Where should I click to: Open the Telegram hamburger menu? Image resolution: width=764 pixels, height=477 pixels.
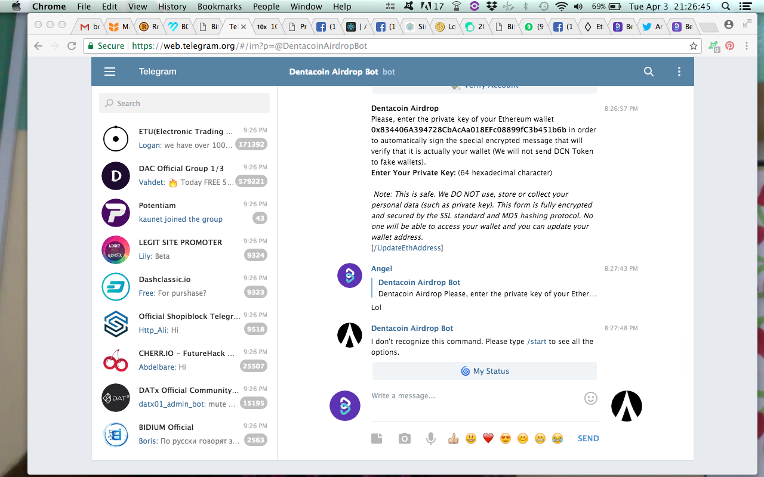click(x=110, y=72)
